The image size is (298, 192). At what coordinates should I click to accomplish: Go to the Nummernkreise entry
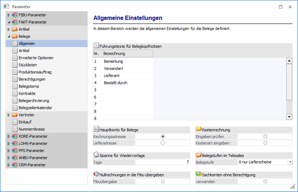click(x=32, y=129)
